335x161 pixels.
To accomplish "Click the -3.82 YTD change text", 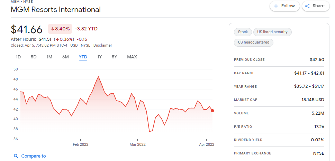I will pyautogui.click(x=86, y=29).
